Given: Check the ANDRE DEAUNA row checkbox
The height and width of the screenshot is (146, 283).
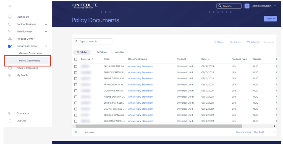Looking at the screenshot, I should pos(76,97).
